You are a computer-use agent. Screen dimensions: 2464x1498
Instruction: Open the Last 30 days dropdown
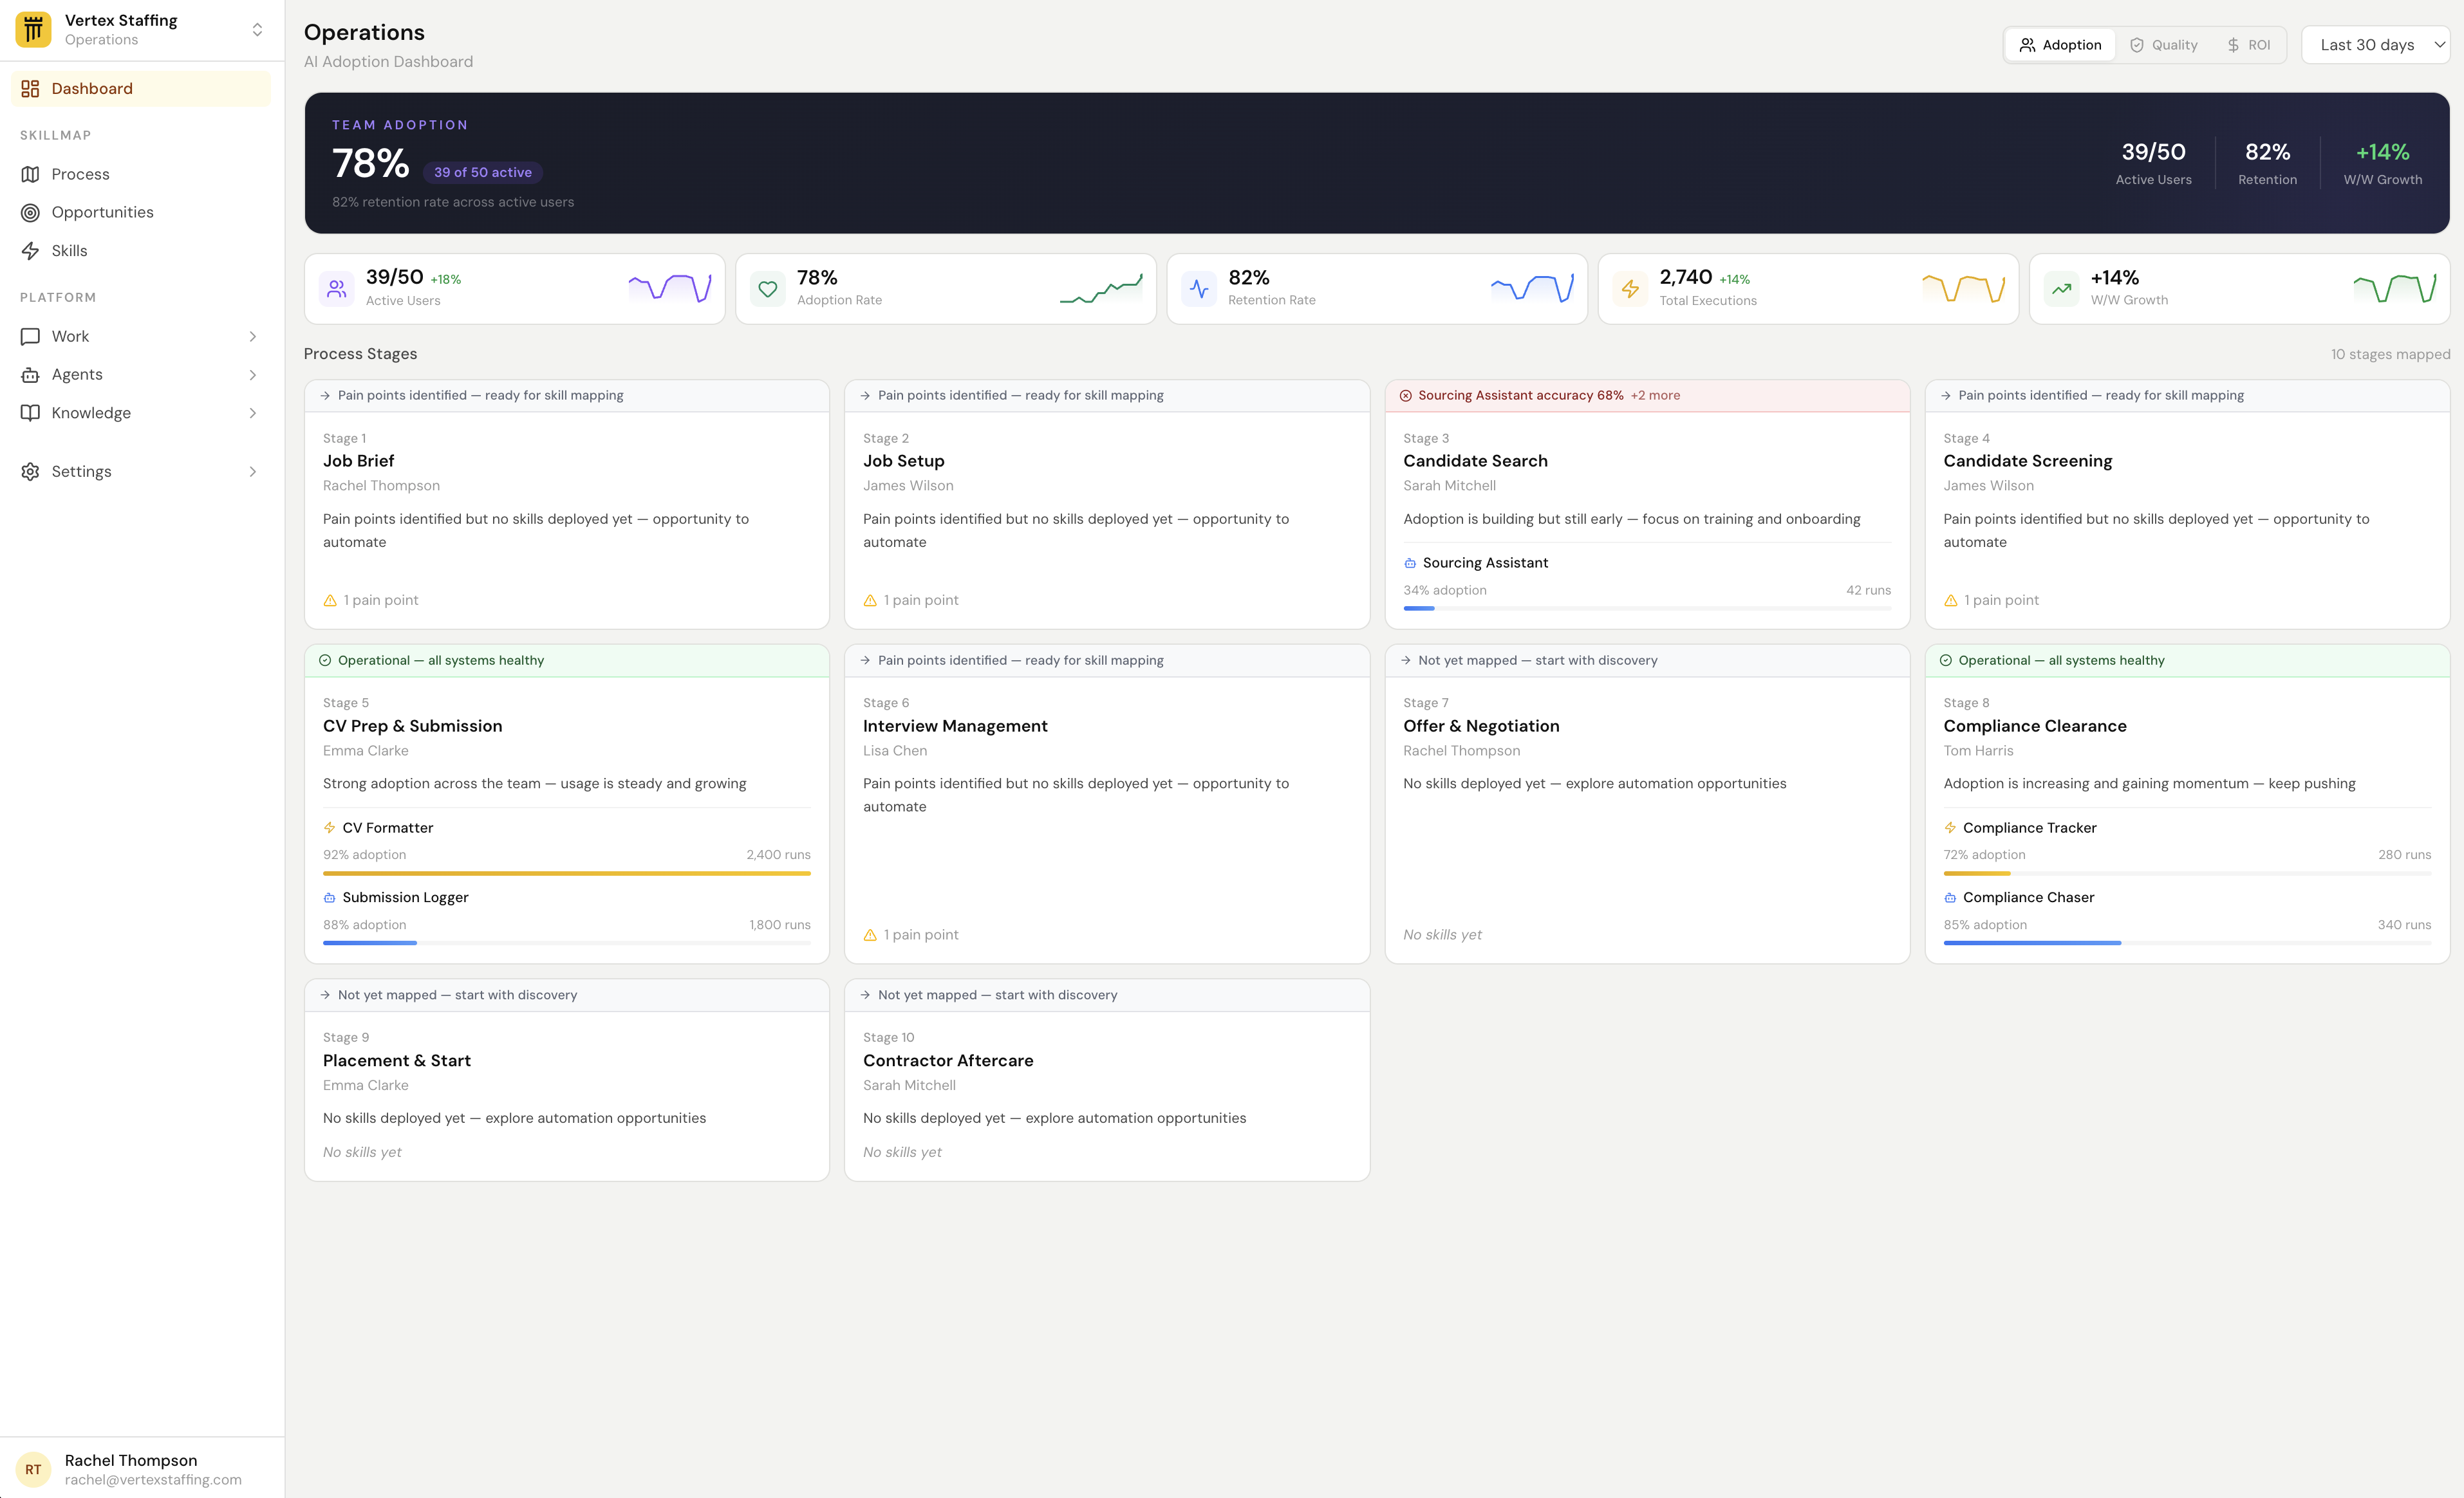tap(2377, 44)
